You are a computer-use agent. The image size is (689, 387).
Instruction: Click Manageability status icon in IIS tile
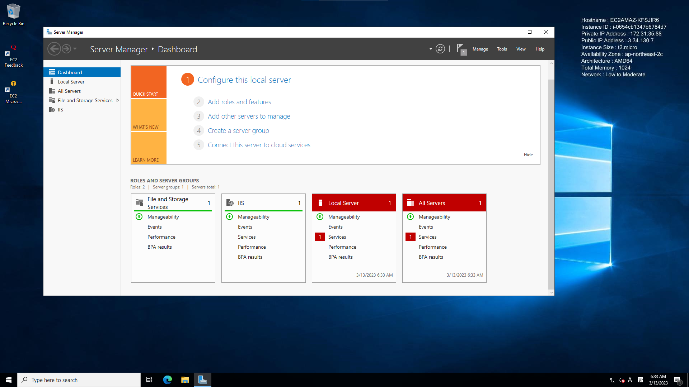(x=230, y=217)
